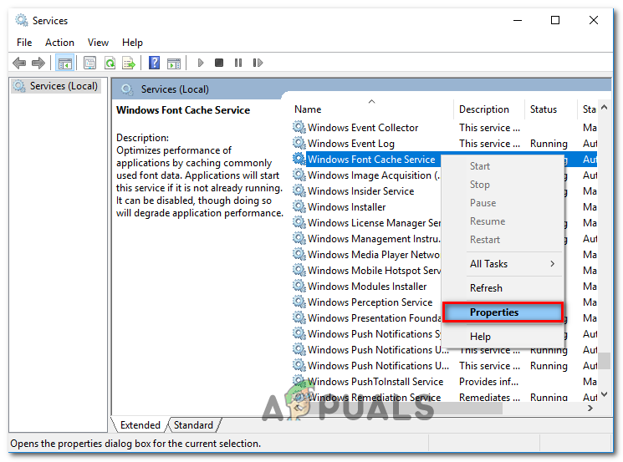The image size is (623, 462).
Task: Click Running status of Windows Event Log
Action: (549, 144)
